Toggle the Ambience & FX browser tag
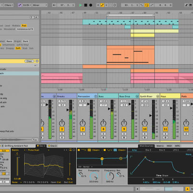The width and height of the screenshot is (193, 193). point(25,29)
